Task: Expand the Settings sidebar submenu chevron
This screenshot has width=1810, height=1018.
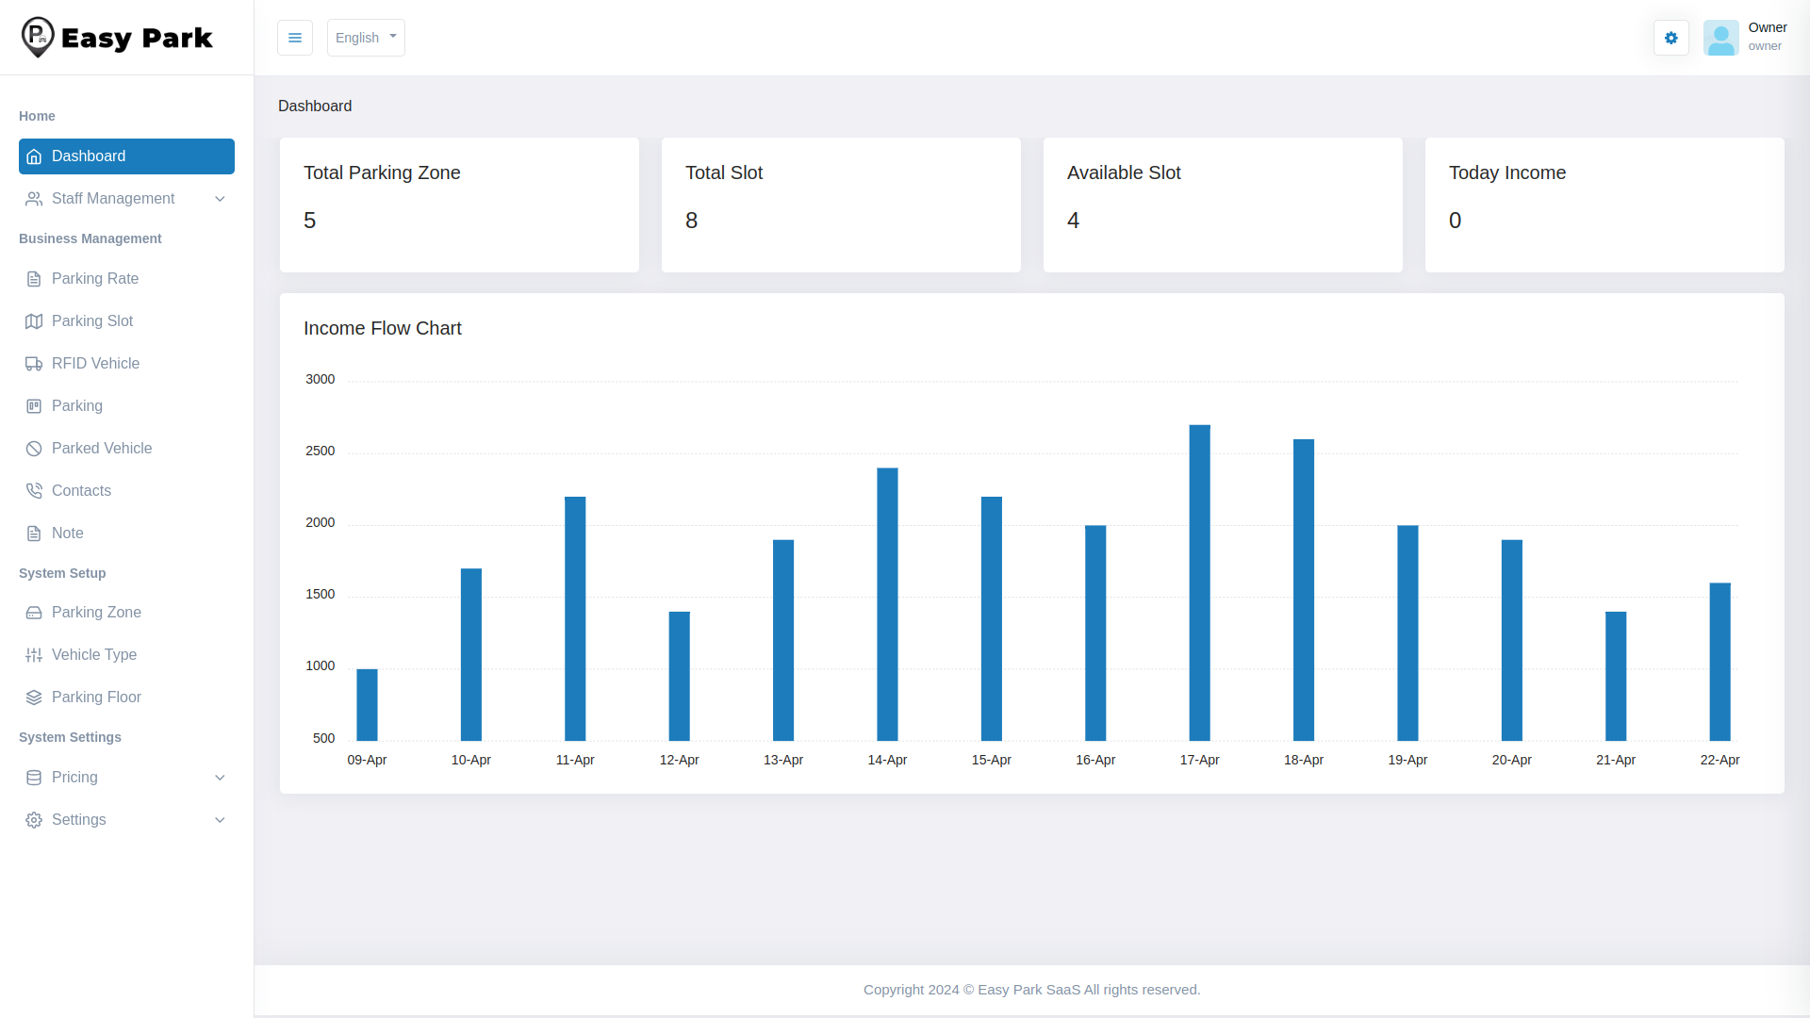Action: [x=220, y=820]
